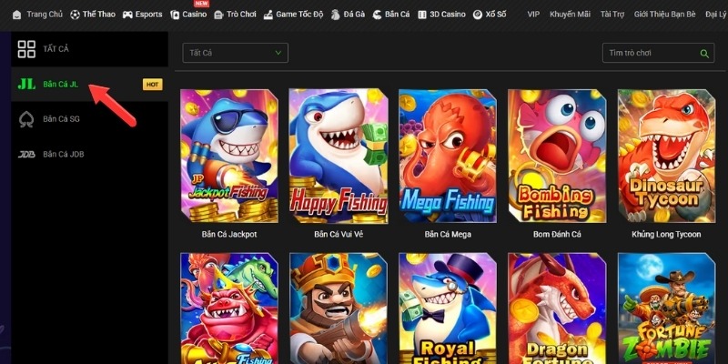This screenshot has height=364, width=728.
Task: Open the crowned king cannon game thumbnail
Action: (x=339, y=308)
